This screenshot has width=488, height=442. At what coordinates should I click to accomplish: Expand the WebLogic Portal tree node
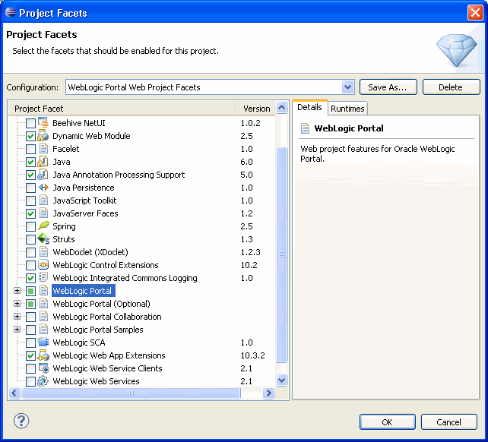tap(17, 291)
